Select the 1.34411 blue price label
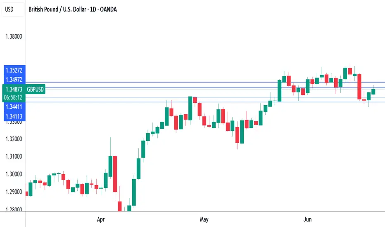Image resolution: width=385 pixels, height=227 pixels. (x=14, y=107)
